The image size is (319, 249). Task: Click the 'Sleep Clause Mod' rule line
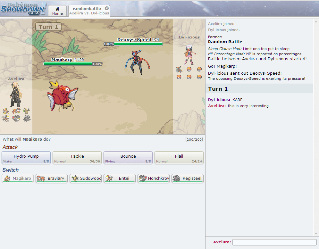[248, 49]
